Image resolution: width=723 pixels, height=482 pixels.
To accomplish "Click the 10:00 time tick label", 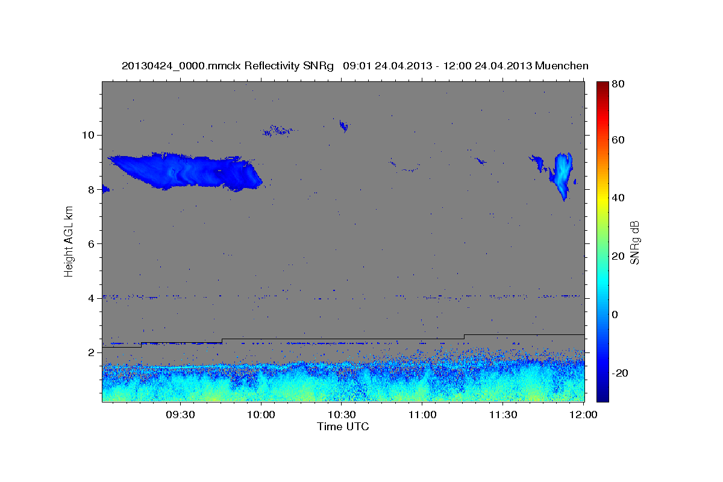I will pos(261,415).
